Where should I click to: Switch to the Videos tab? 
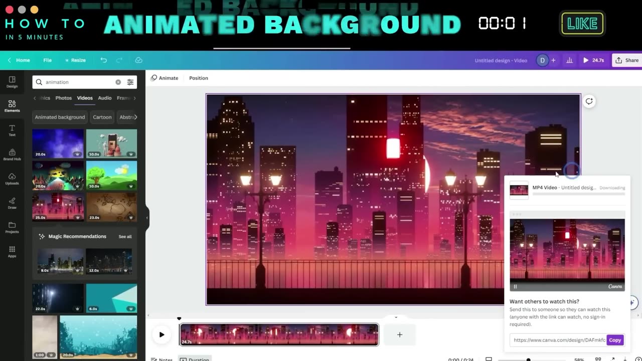(85, 98)
